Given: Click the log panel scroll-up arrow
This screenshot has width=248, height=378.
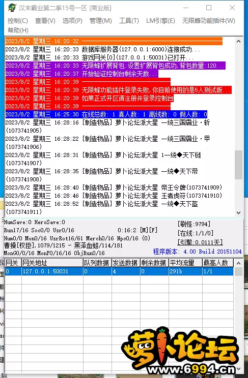Looking at the screenshot, I should [x=238, y=42].
